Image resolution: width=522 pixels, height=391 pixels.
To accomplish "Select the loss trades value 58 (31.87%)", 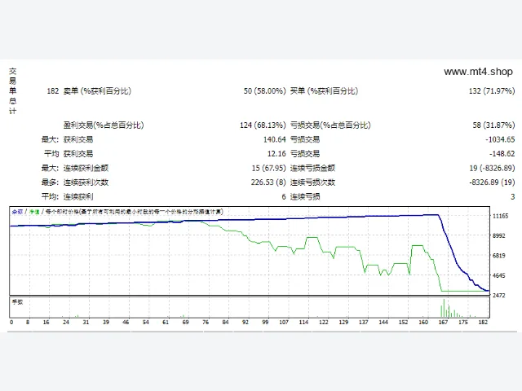I will pyautogui.click(x=493, y=125).
